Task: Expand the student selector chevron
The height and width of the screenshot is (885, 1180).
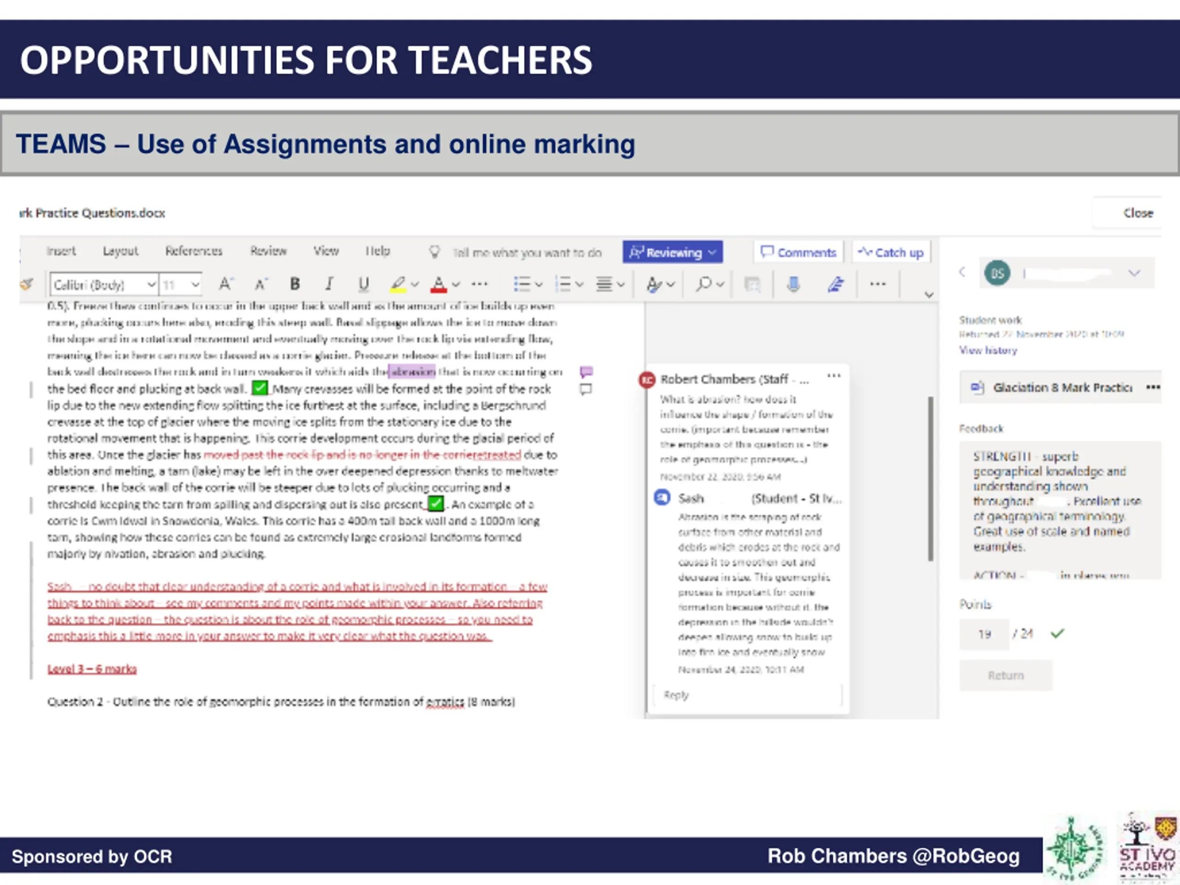Action: pyautogui.click(x=1134, y=273)
